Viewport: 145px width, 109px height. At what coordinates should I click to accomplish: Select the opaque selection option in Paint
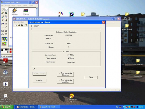pyautogui.click(x=4, y=39)
